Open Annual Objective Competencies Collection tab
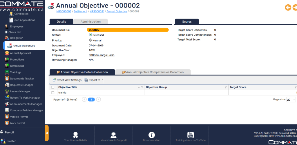This screenshot has height=145, width=297. tap(153, 72)
